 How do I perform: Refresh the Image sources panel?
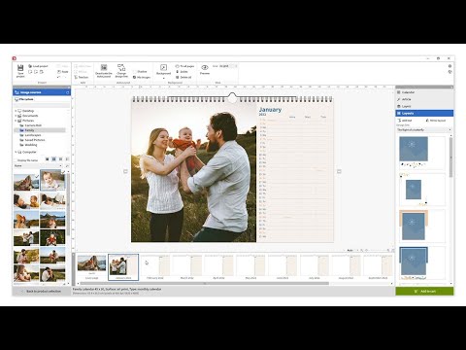pos(68,92)
